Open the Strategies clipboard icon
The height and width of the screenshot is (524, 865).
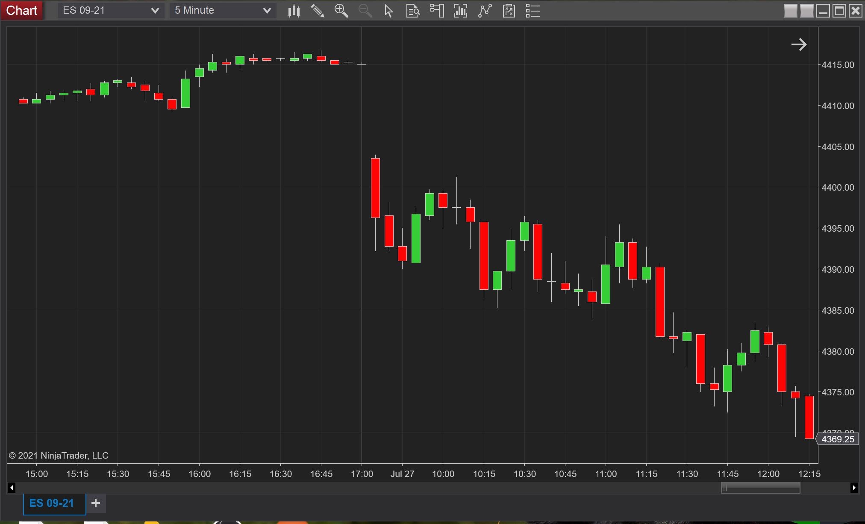(x=509, y=11)
